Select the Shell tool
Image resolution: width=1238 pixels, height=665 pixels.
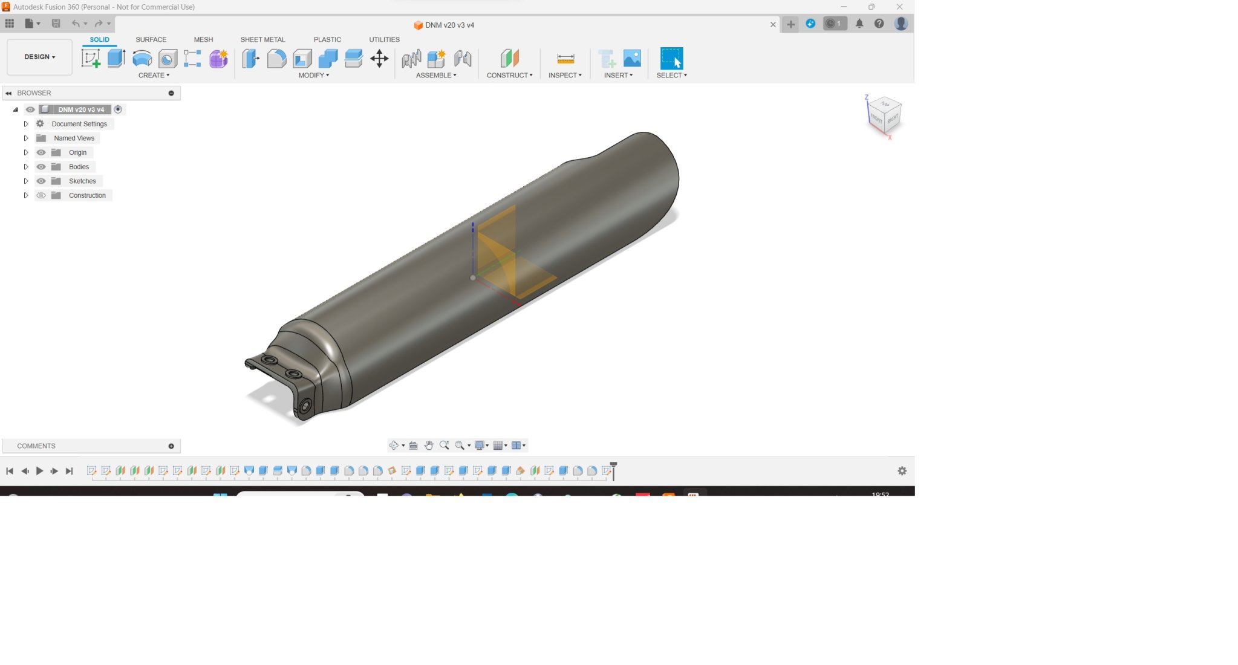(x=302, y=59)
